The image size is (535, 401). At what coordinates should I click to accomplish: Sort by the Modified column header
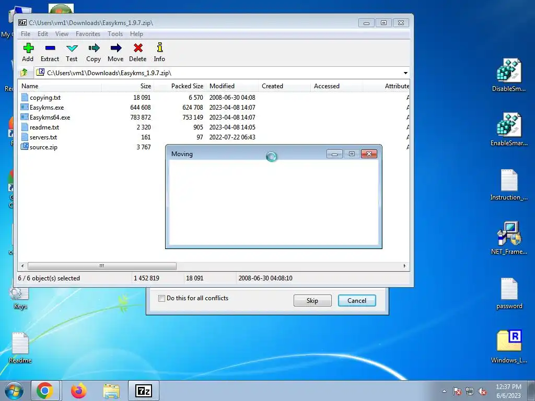pyautogui.click(x=232, y=86)
